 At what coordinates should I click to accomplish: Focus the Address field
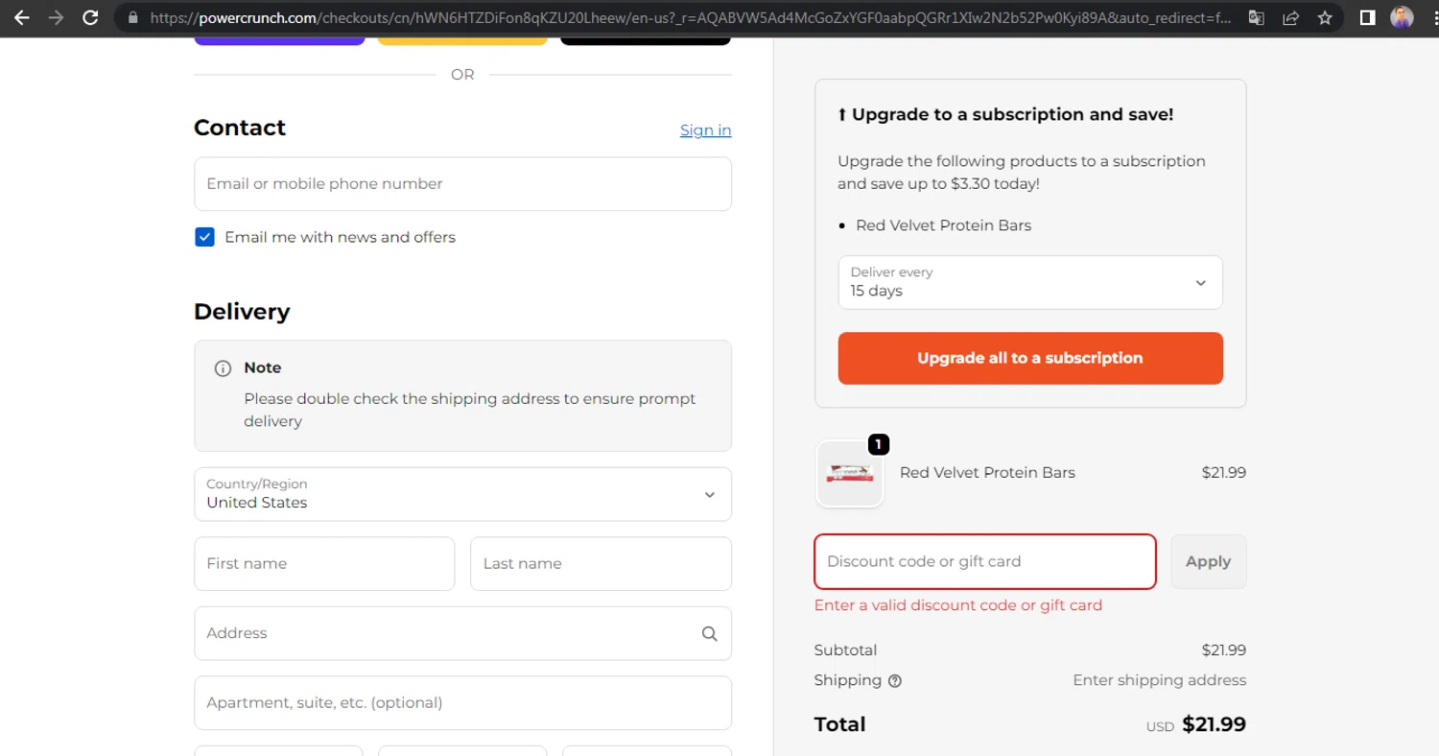tap(462, 633)
